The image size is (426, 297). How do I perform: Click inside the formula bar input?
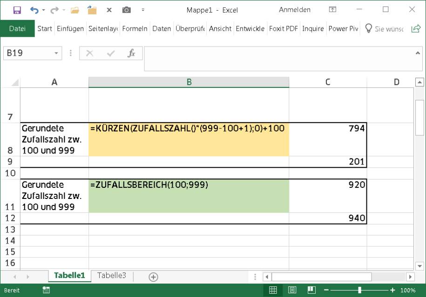280,59
